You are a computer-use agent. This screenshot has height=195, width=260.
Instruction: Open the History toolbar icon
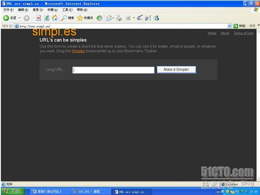99,18
